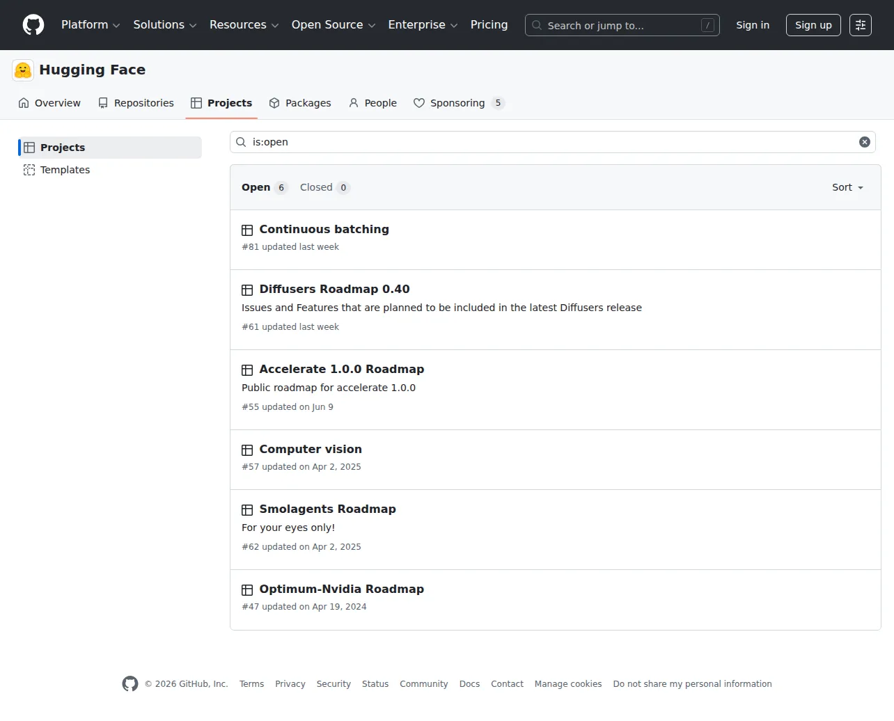Screen dimensions: 894x721
Task: Click '#57 updated on Apr 2, 2025' text
Action: [301, 467]
